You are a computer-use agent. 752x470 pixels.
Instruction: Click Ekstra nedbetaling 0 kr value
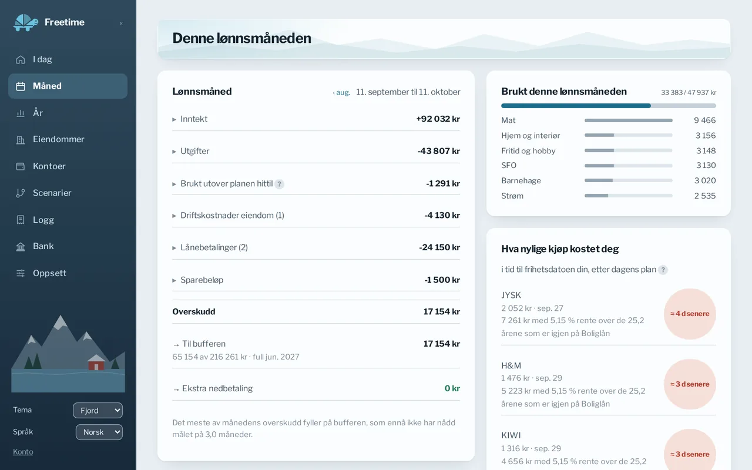pyautogui.click(x=452, y=389)
